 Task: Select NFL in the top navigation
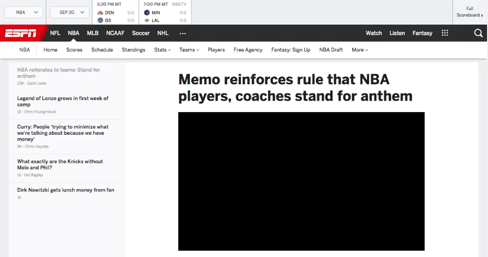click(55, 33)
